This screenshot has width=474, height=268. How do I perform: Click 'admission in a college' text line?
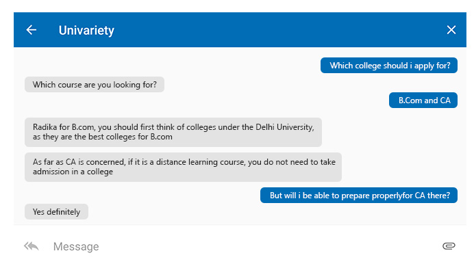tap(73, 172)
